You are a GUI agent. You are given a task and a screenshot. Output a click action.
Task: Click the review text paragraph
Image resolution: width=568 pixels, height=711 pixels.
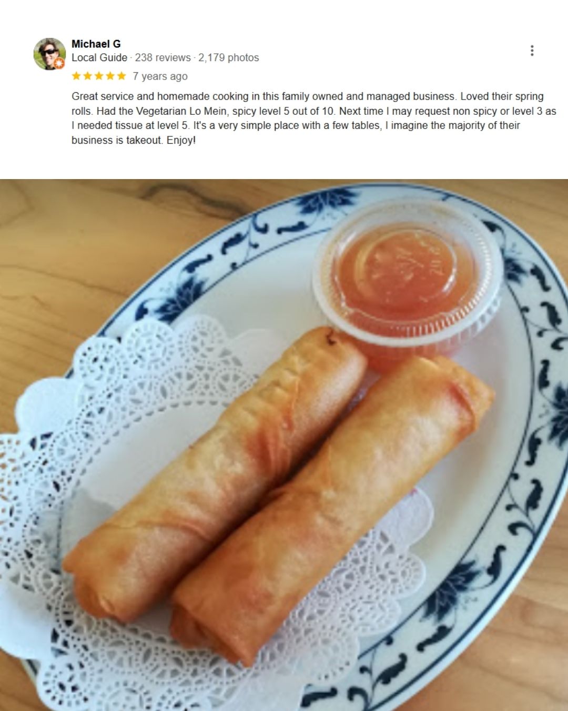point(314,118)
